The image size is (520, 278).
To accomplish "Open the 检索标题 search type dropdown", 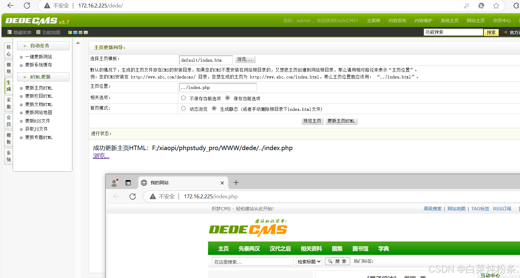I will (309, 262).
